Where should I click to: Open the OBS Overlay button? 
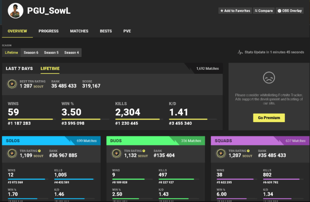coord(289,10)
